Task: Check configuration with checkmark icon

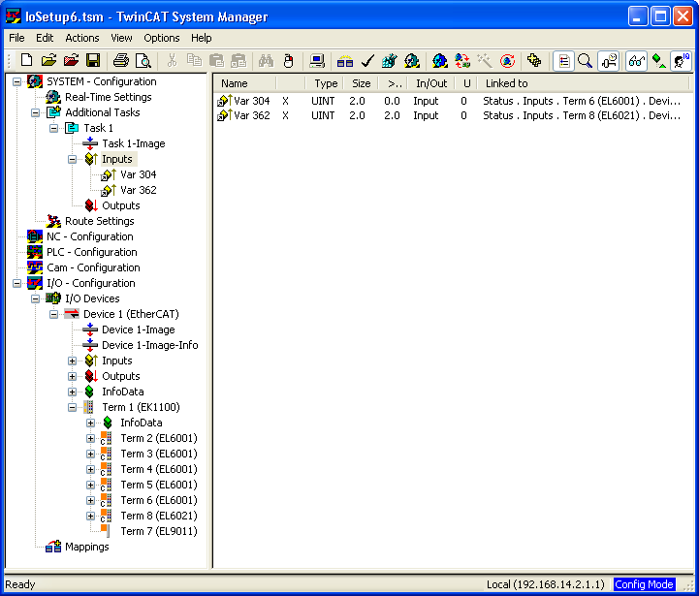Action: point(367,60)
